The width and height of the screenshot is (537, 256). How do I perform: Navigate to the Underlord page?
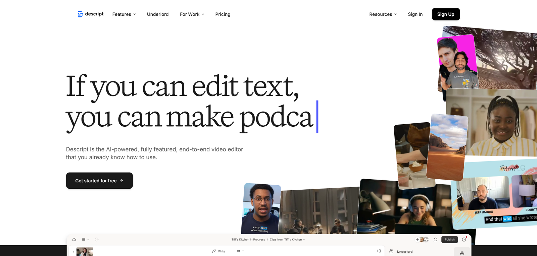tap(158, 14)
